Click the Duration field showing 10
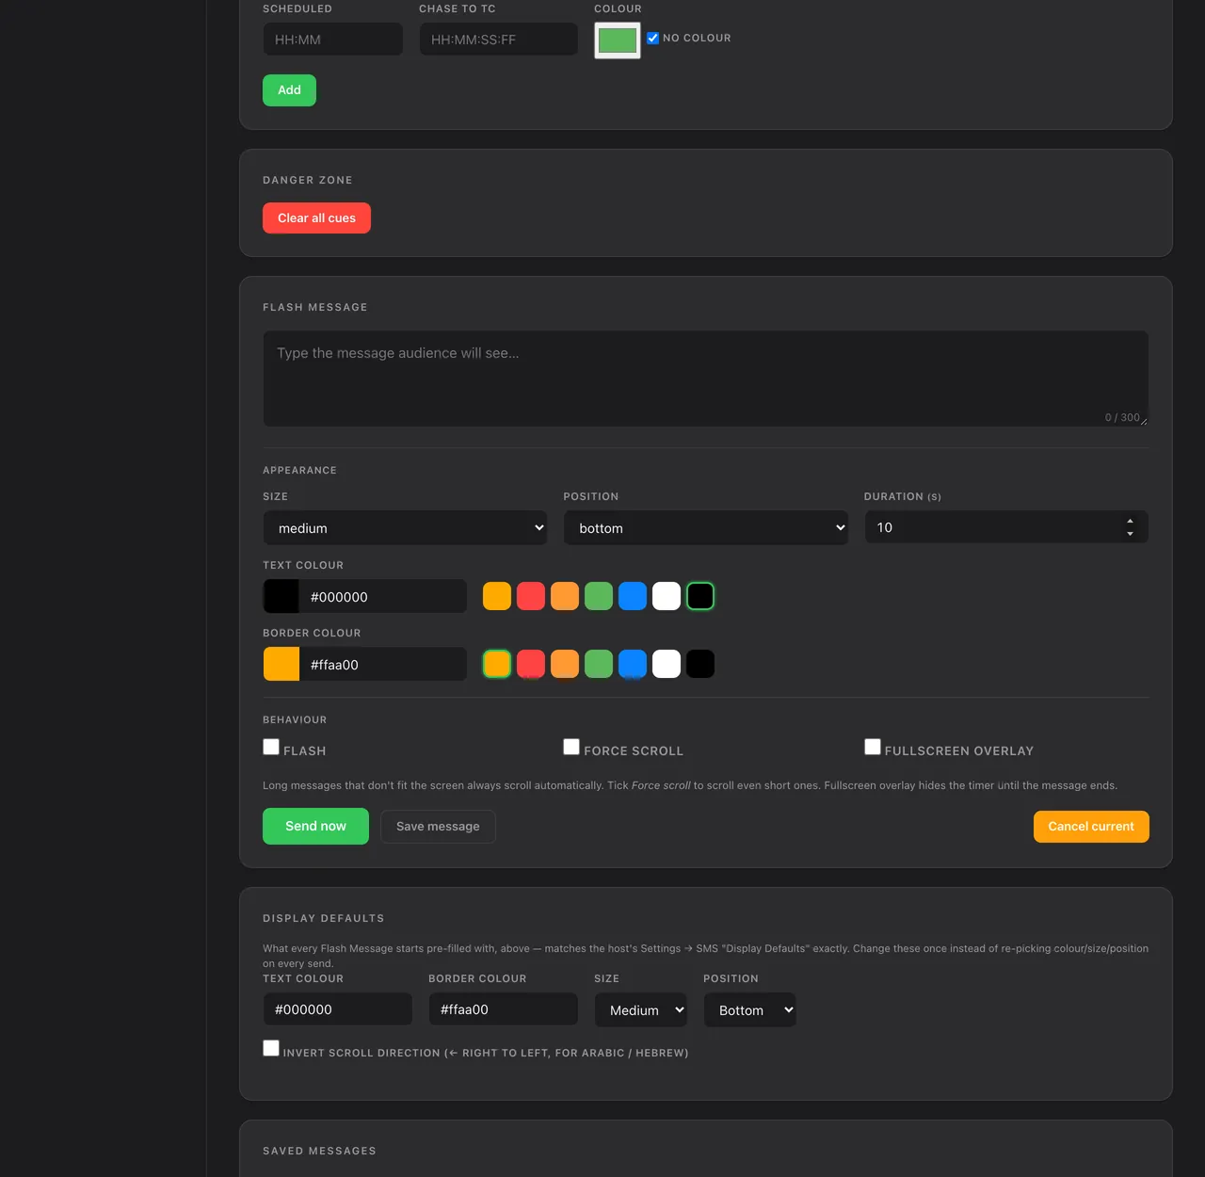Image resolution: width=1205 pixels, height=1177 pixels. point(1006,527)
